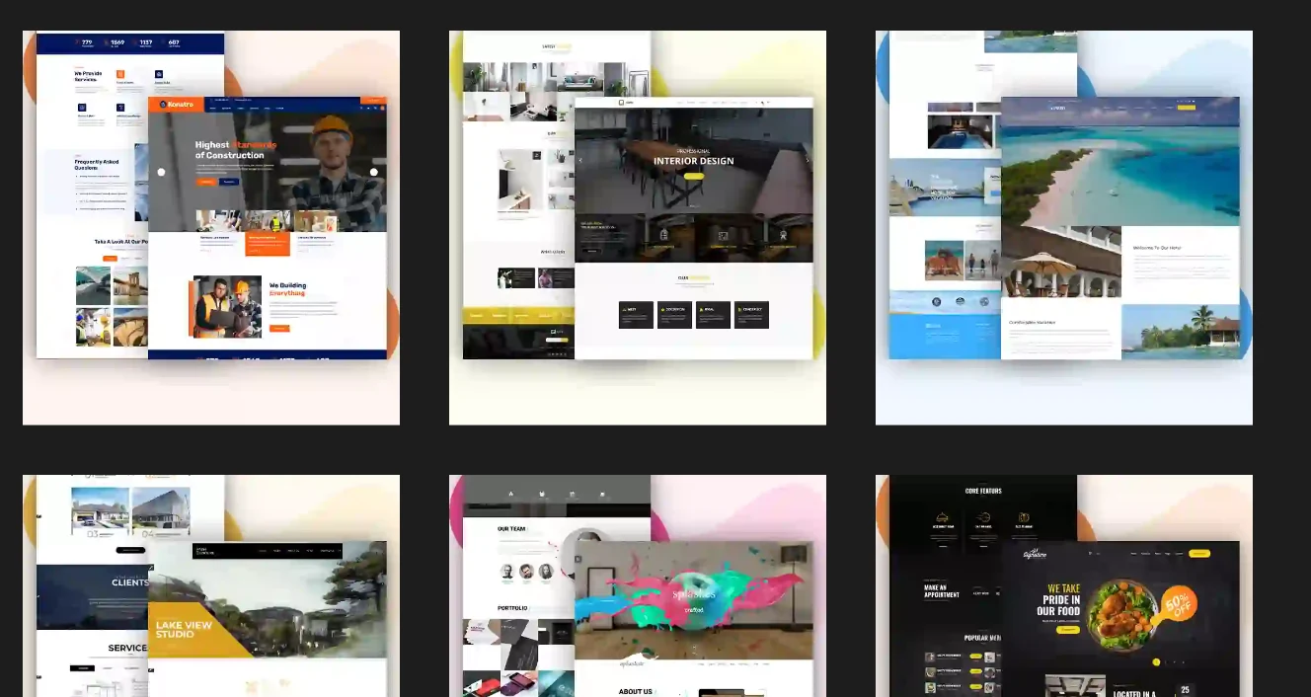This screenshot has height=697, width=1311.
Task: Click the "ABOUT US" section heading
Action: point(636,691)
